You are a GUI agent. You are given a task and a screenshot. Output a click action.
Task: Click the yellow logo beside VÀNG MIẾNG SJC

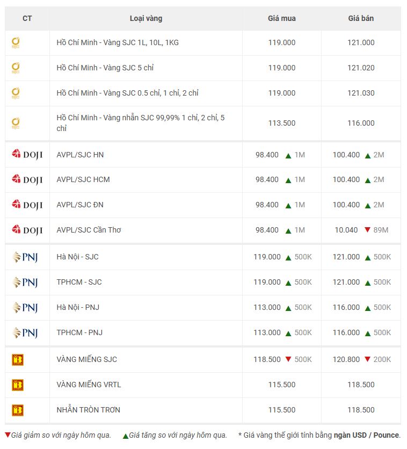coord(18,360)
